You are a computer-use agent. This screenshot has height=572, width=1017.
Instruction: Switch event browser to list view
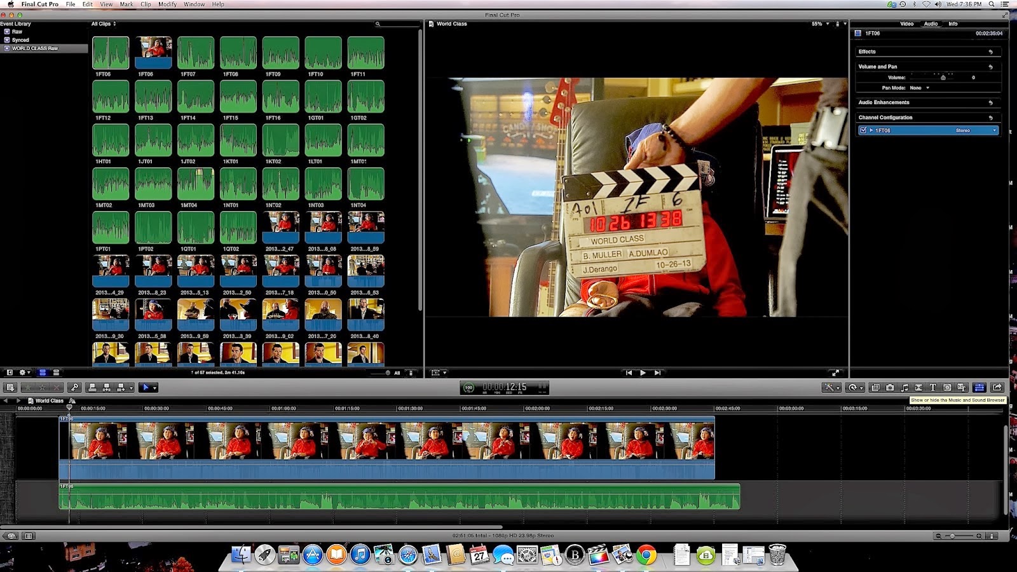click(56, 372)
